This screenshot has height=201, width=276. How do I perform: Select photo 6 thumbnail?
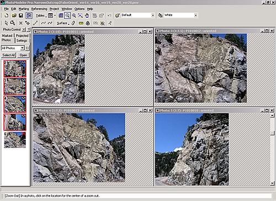(x=15, y=140)
